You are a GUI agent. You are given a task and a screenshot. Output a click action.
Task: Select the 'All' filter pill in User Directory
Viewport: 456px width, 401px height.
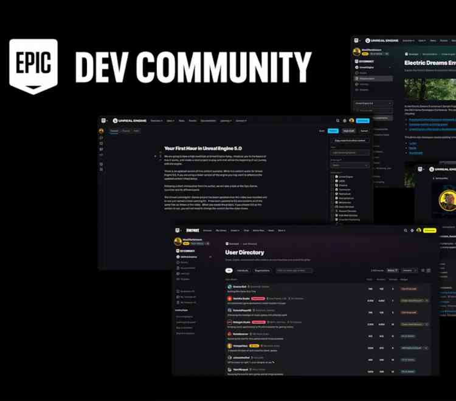click(x=229, y=271)
